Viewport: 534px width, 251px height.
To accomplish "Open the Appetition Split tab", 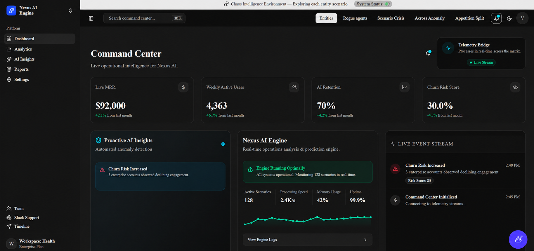I will [x=469, y=18].
